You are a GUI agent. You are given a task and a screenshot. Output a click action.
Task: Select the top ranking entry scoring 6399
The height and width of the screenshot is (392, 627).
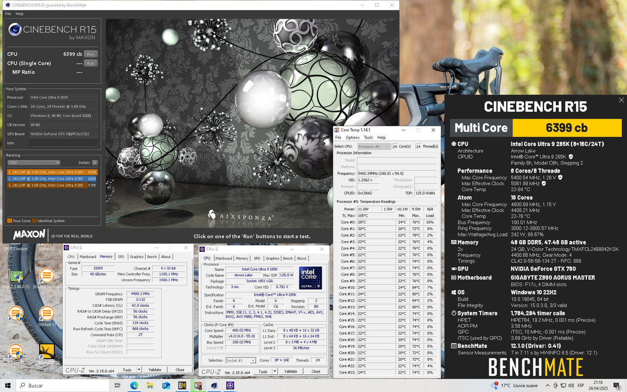click(x=52, y=172)
